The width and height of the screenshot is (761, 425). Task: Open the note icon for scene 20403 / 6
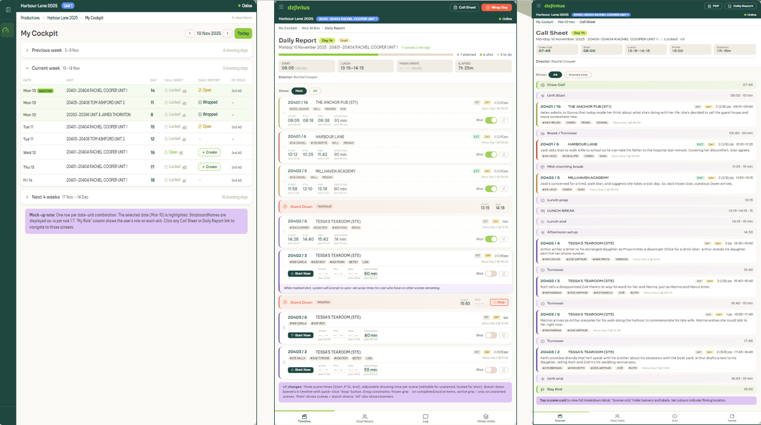(503, 335)
